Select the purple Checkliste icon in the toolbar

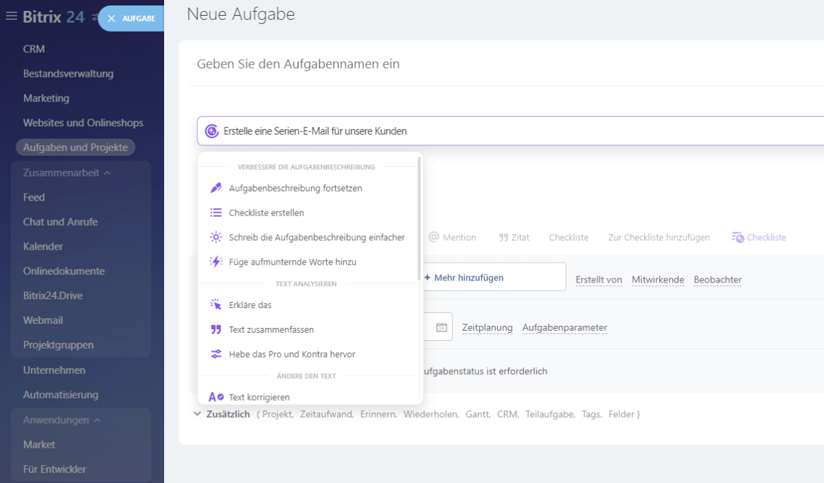point(738,237)
